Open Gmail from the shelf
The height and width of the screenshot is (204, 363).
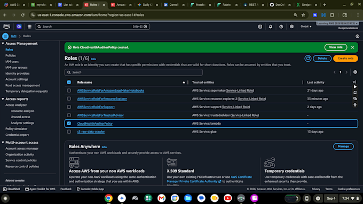161,198
